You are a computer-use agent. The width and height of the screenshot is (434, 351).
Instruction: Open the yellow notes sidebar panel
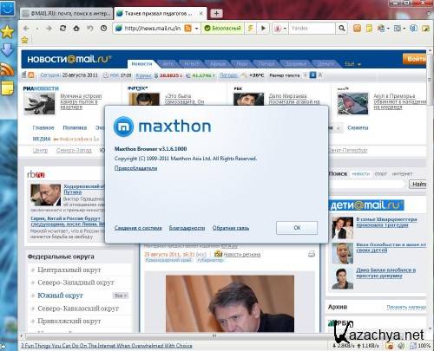(7, 88)
